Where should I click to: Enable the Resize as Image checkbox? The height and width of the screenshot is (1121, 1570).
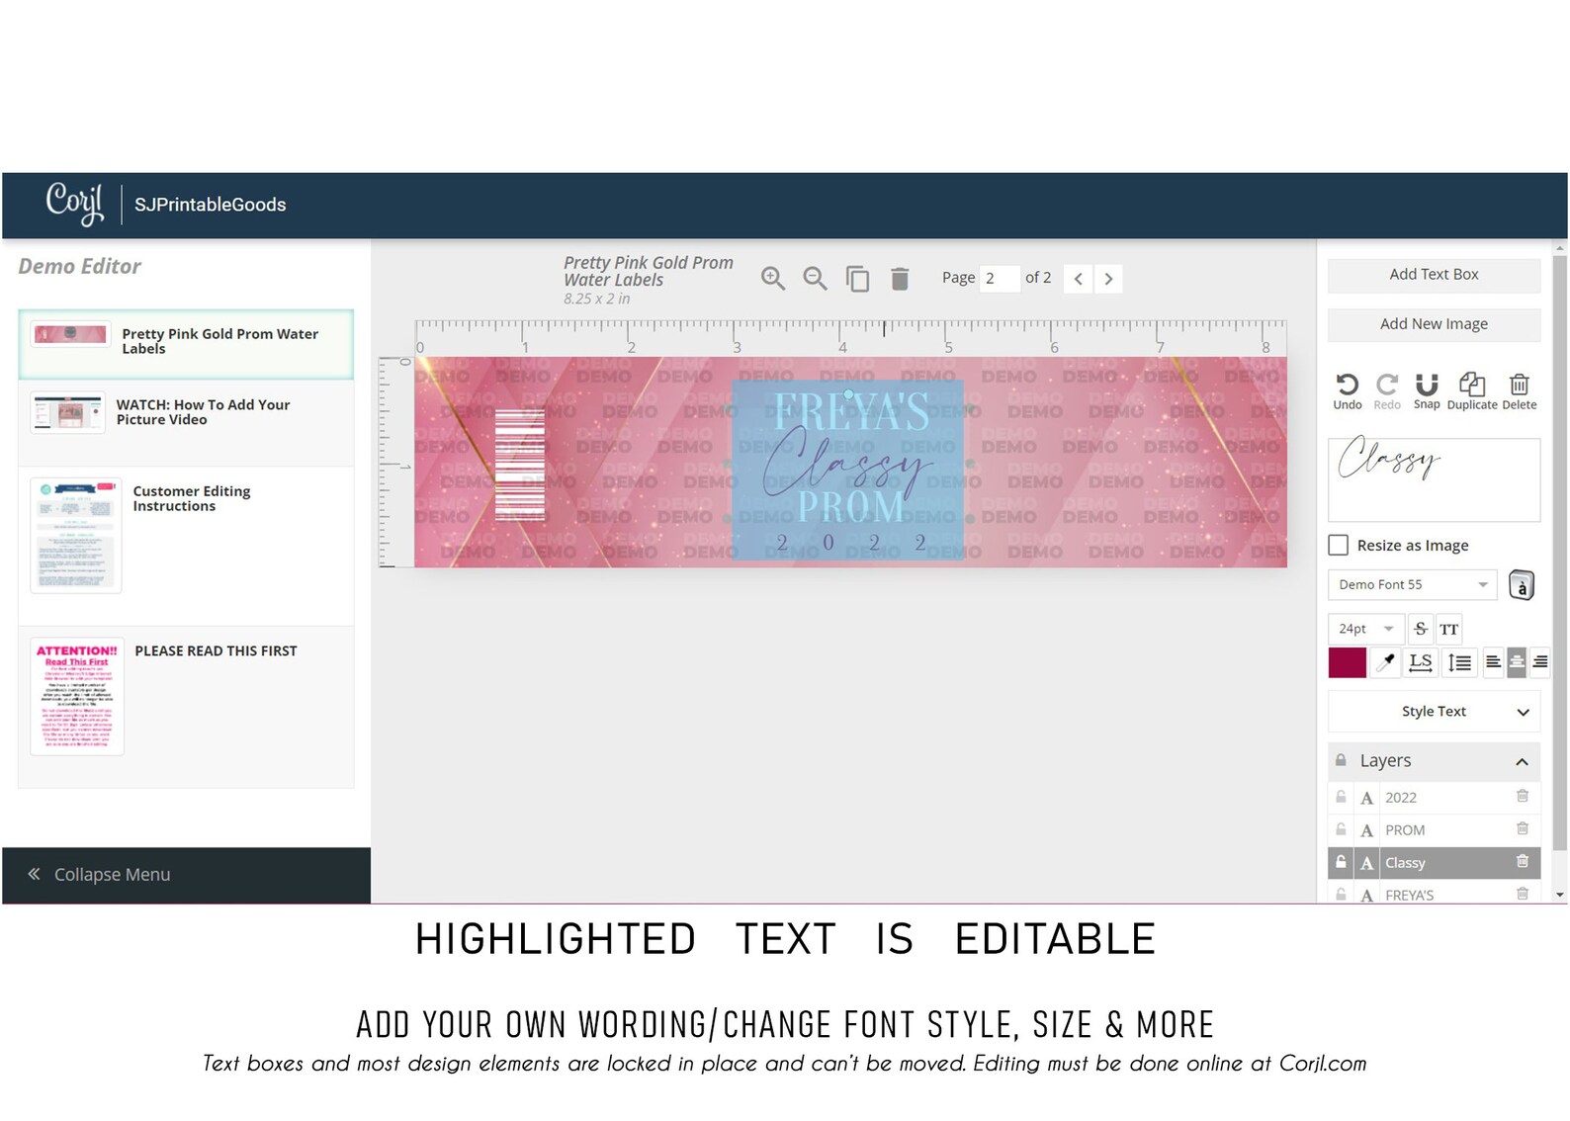click(x=1339, y=545)
